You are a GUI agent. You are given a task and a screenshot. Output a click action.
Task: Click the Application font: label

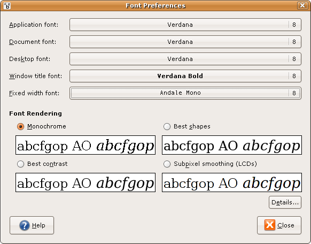coord(34,25)
